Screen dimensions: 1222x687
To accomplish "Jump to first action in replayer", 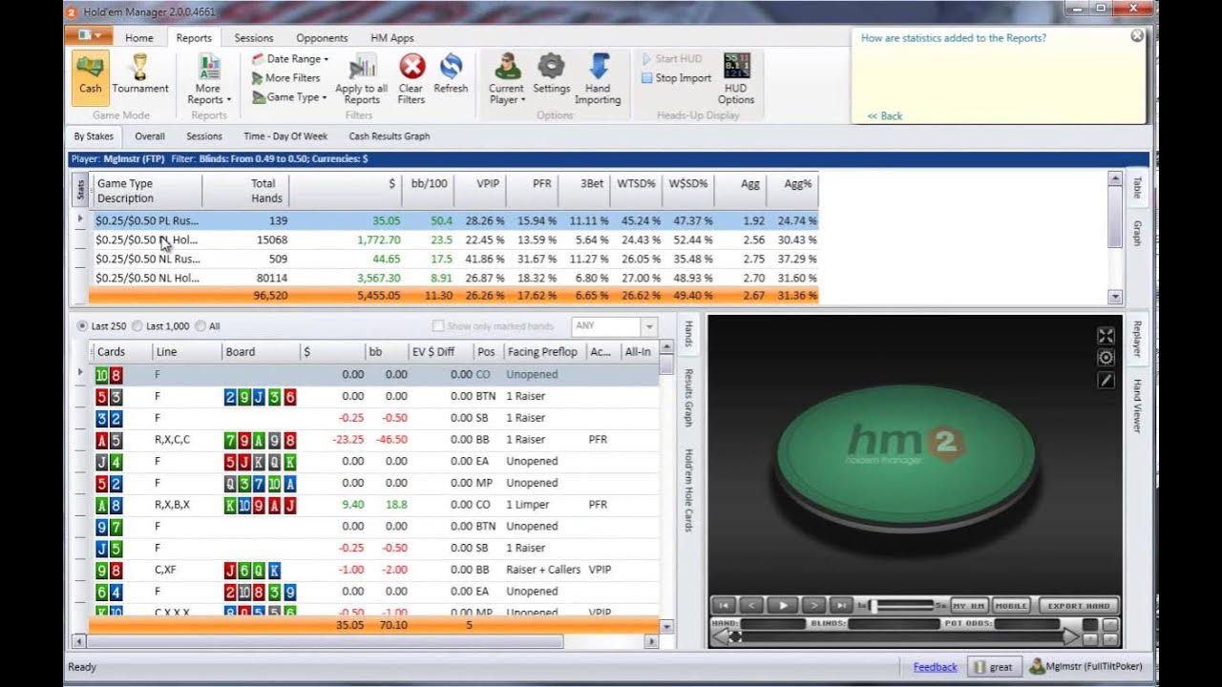I will tap(724, 605).
